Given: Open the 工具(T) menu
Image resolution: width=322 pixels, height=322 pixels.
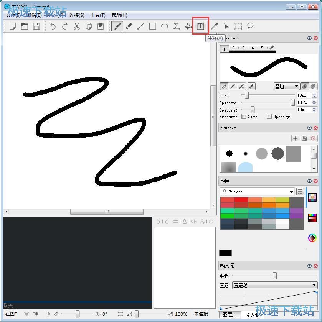Looking at the screenshot, I should click(x=98, y=15).
